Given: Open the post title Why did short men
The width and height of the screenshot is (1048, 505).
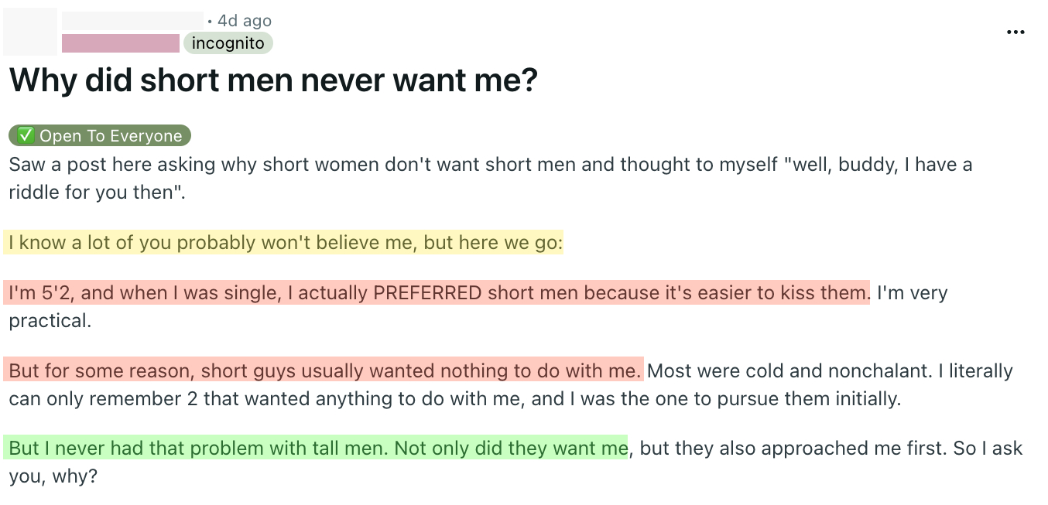Looking at the screenshot, I should (274, 80).
